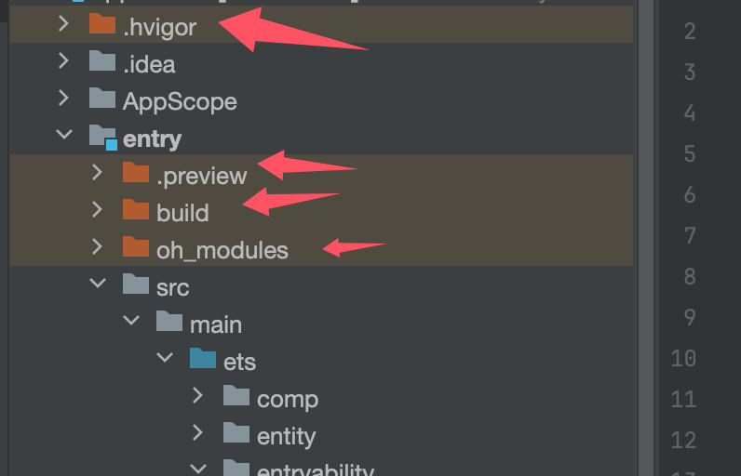Select the comp folder label
The height and width of the screenshot is (476, 741).
[x=288, y=400]
